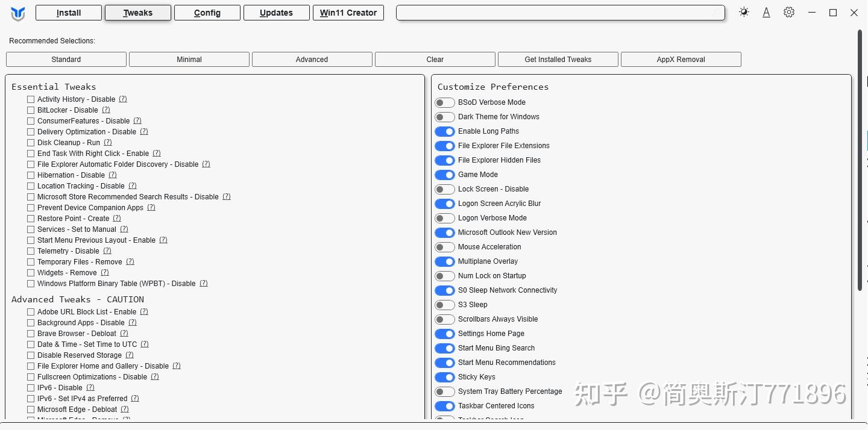Open the Config tab

(207, 13)
